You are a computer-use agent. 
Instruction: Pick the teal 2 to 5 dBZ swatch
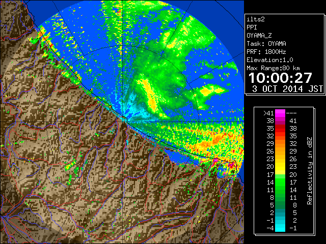coord(280,212)
